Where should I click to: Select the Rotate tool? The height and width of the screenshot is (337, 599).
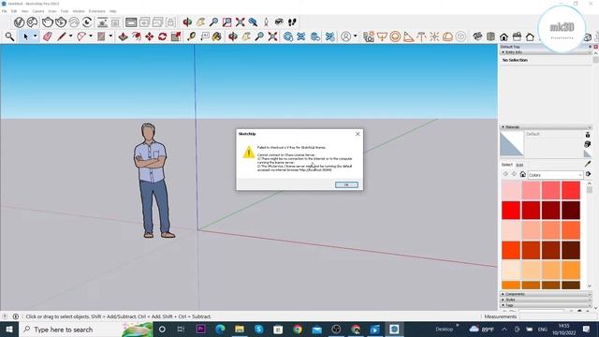pyautogui.click(x=162, y=37)
